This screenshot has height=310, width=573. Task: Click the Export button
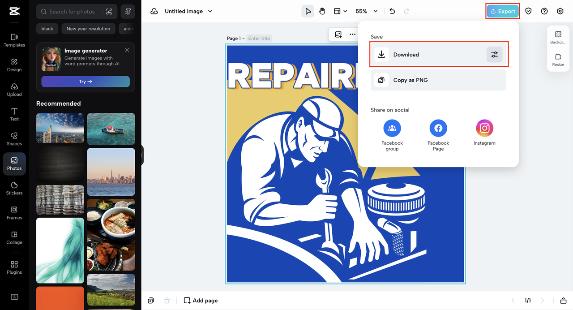[x=503, y=11]
